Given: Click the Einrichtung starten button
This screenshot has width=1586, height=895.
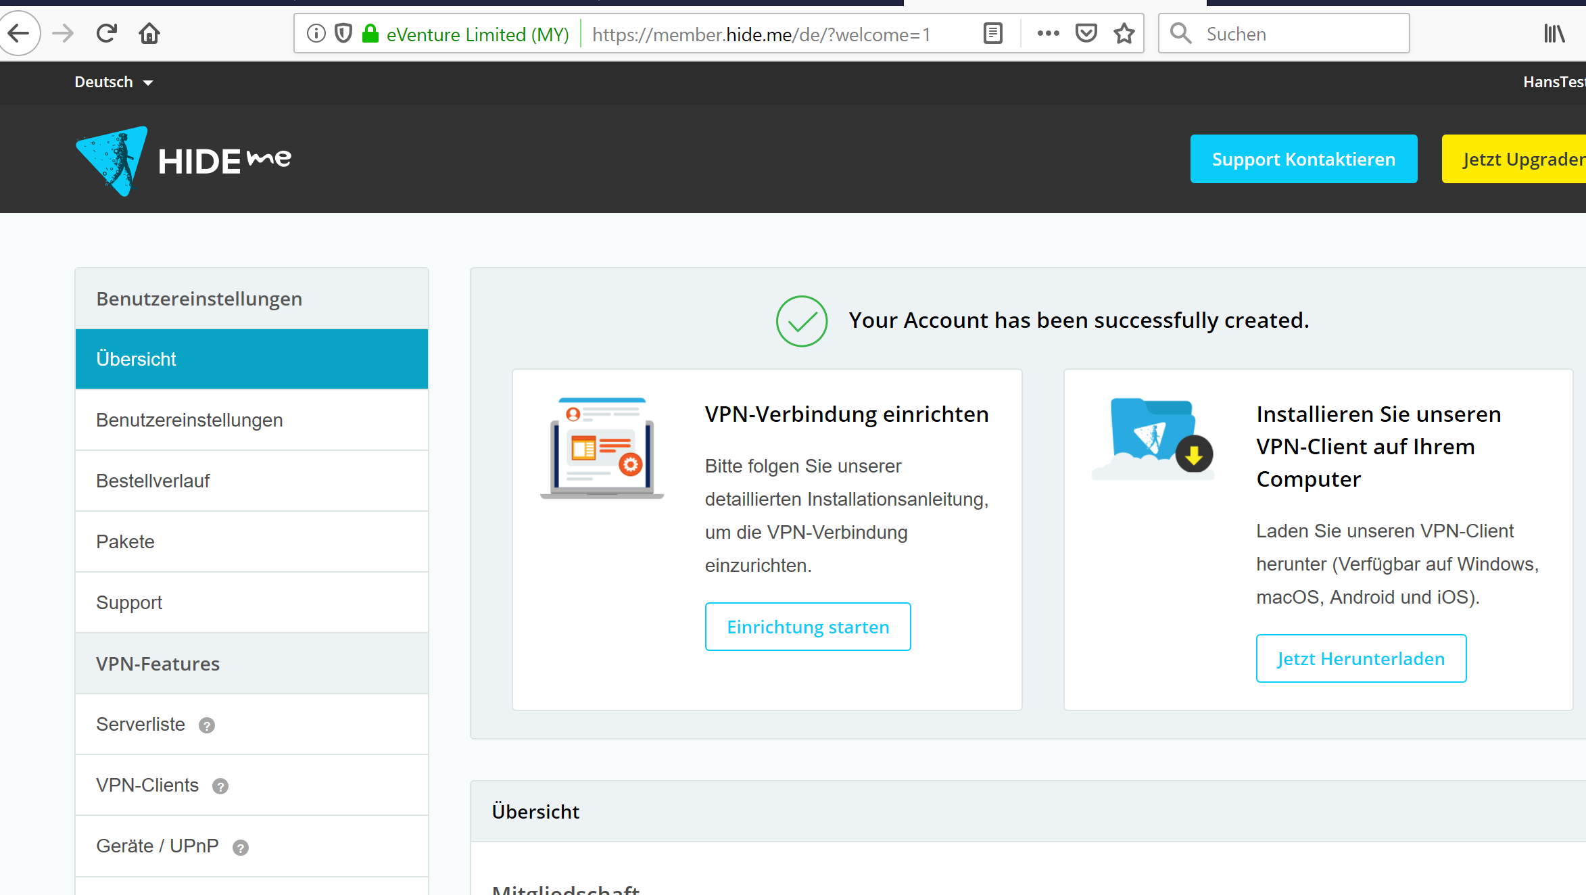Looking at the screenshot, I should (x=808, y=627).
